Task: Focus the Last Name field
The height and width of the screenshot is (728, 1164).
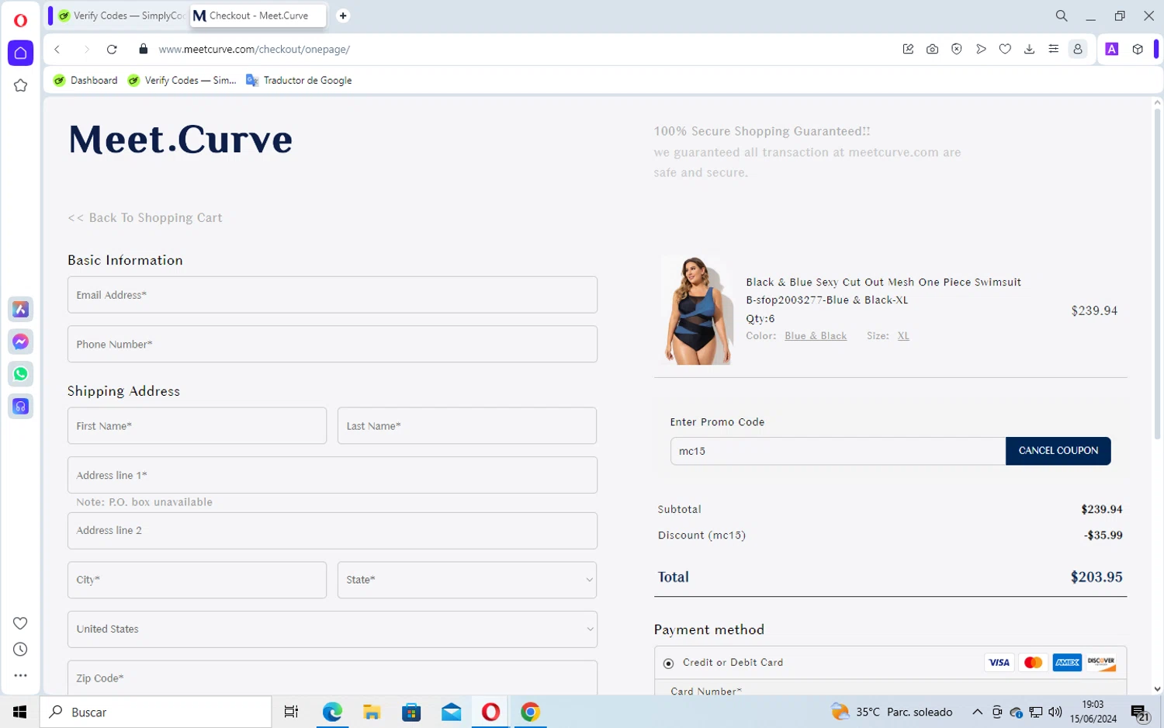Action: coord(467,426)
